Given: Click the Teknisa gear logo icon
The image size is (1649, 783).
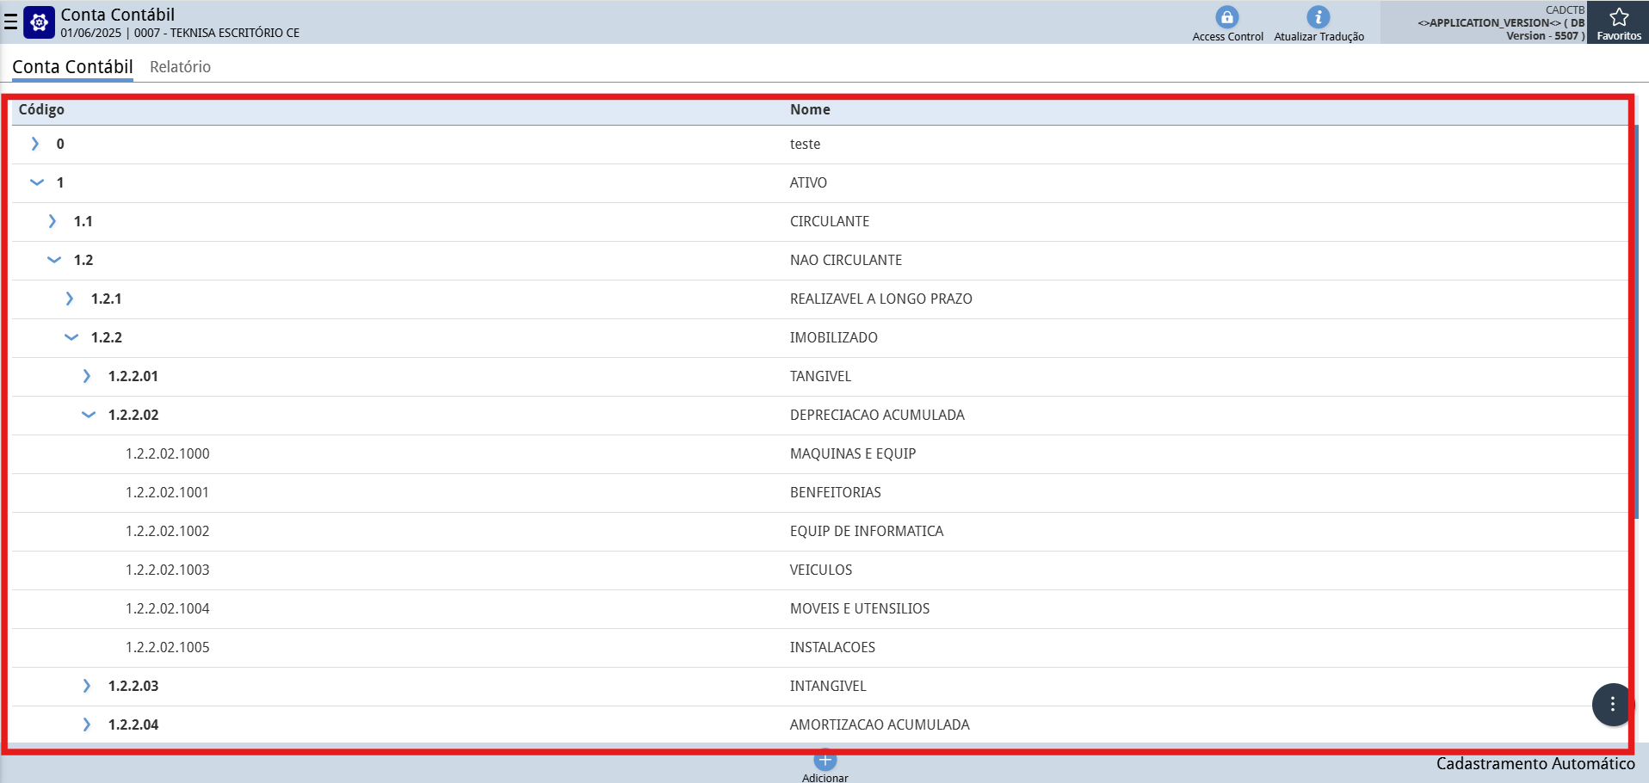Looking at the screenshot, I should point(40,22).
